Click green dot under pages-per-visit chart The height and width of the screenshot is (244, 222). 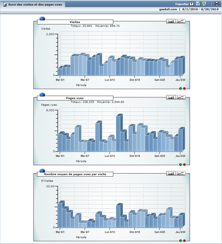[181, 241]
